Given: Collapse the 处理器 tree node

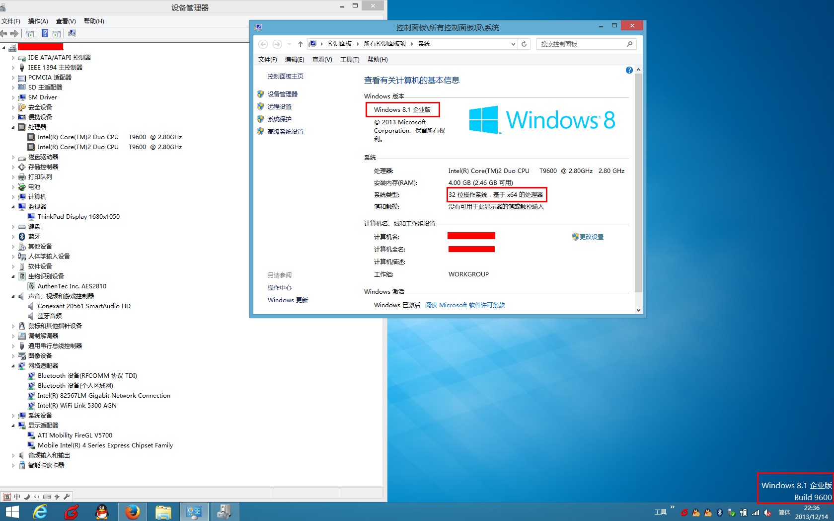Looking at the screenshot, I should [13, 127].
